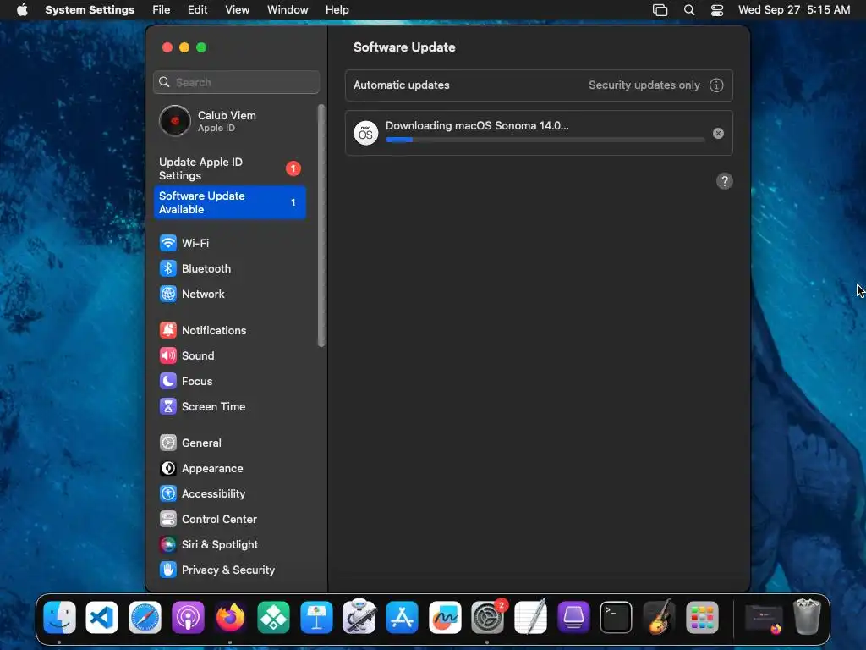Open Firefox from the Dock
This screenshot has height=650, width=866.
230,617
